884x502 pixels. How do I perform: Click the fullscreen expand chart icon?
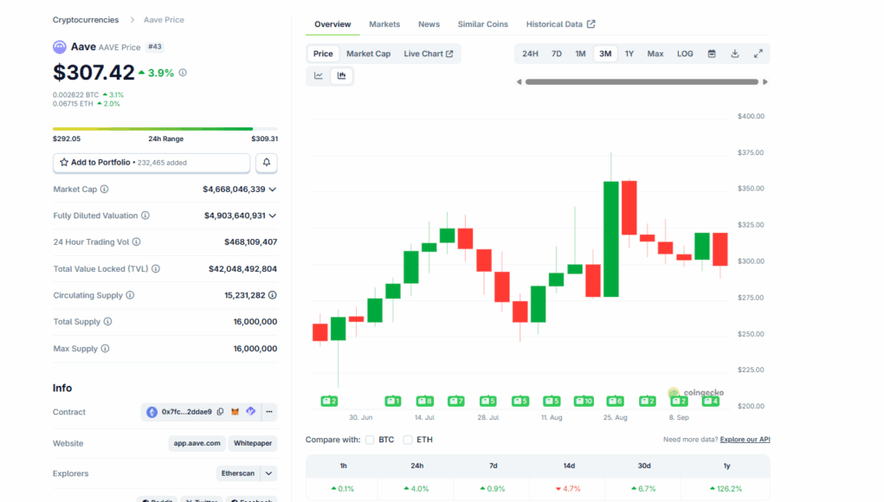tap(758, 54)
